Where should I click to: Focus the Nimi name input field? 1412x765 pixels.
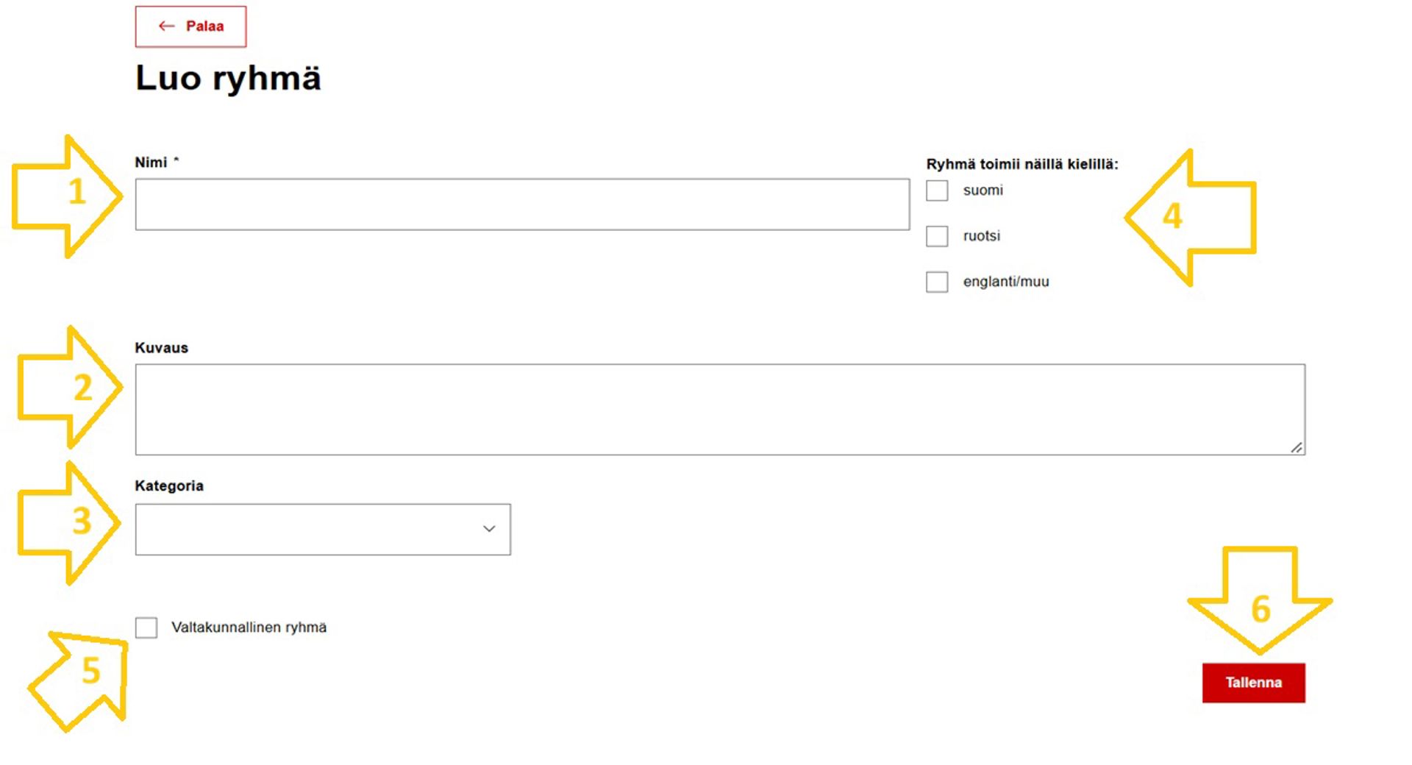(522, 204)
